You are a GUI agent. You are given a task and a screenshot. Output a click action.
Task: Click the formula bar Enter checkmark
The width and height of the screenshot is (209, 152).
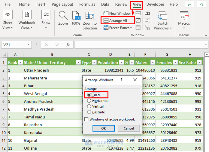point(57,45)
